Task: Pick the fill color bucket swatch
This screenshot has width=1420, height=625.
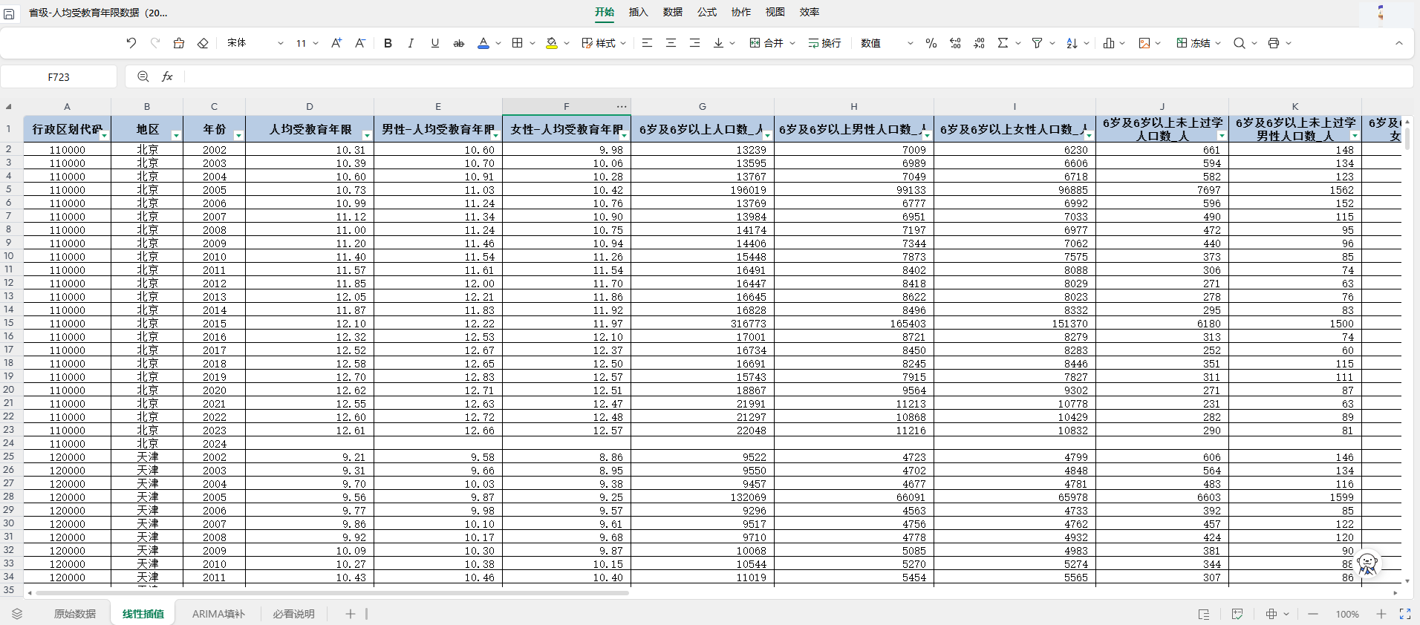Action: 552,43
